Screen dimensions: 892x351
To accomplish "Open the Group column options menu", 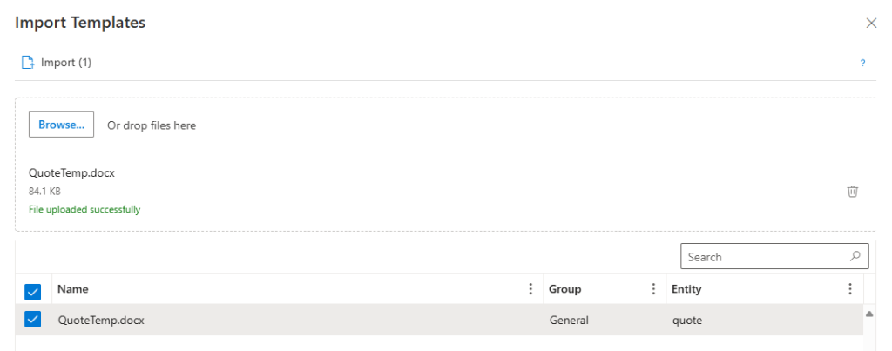I will pos(653,289).
